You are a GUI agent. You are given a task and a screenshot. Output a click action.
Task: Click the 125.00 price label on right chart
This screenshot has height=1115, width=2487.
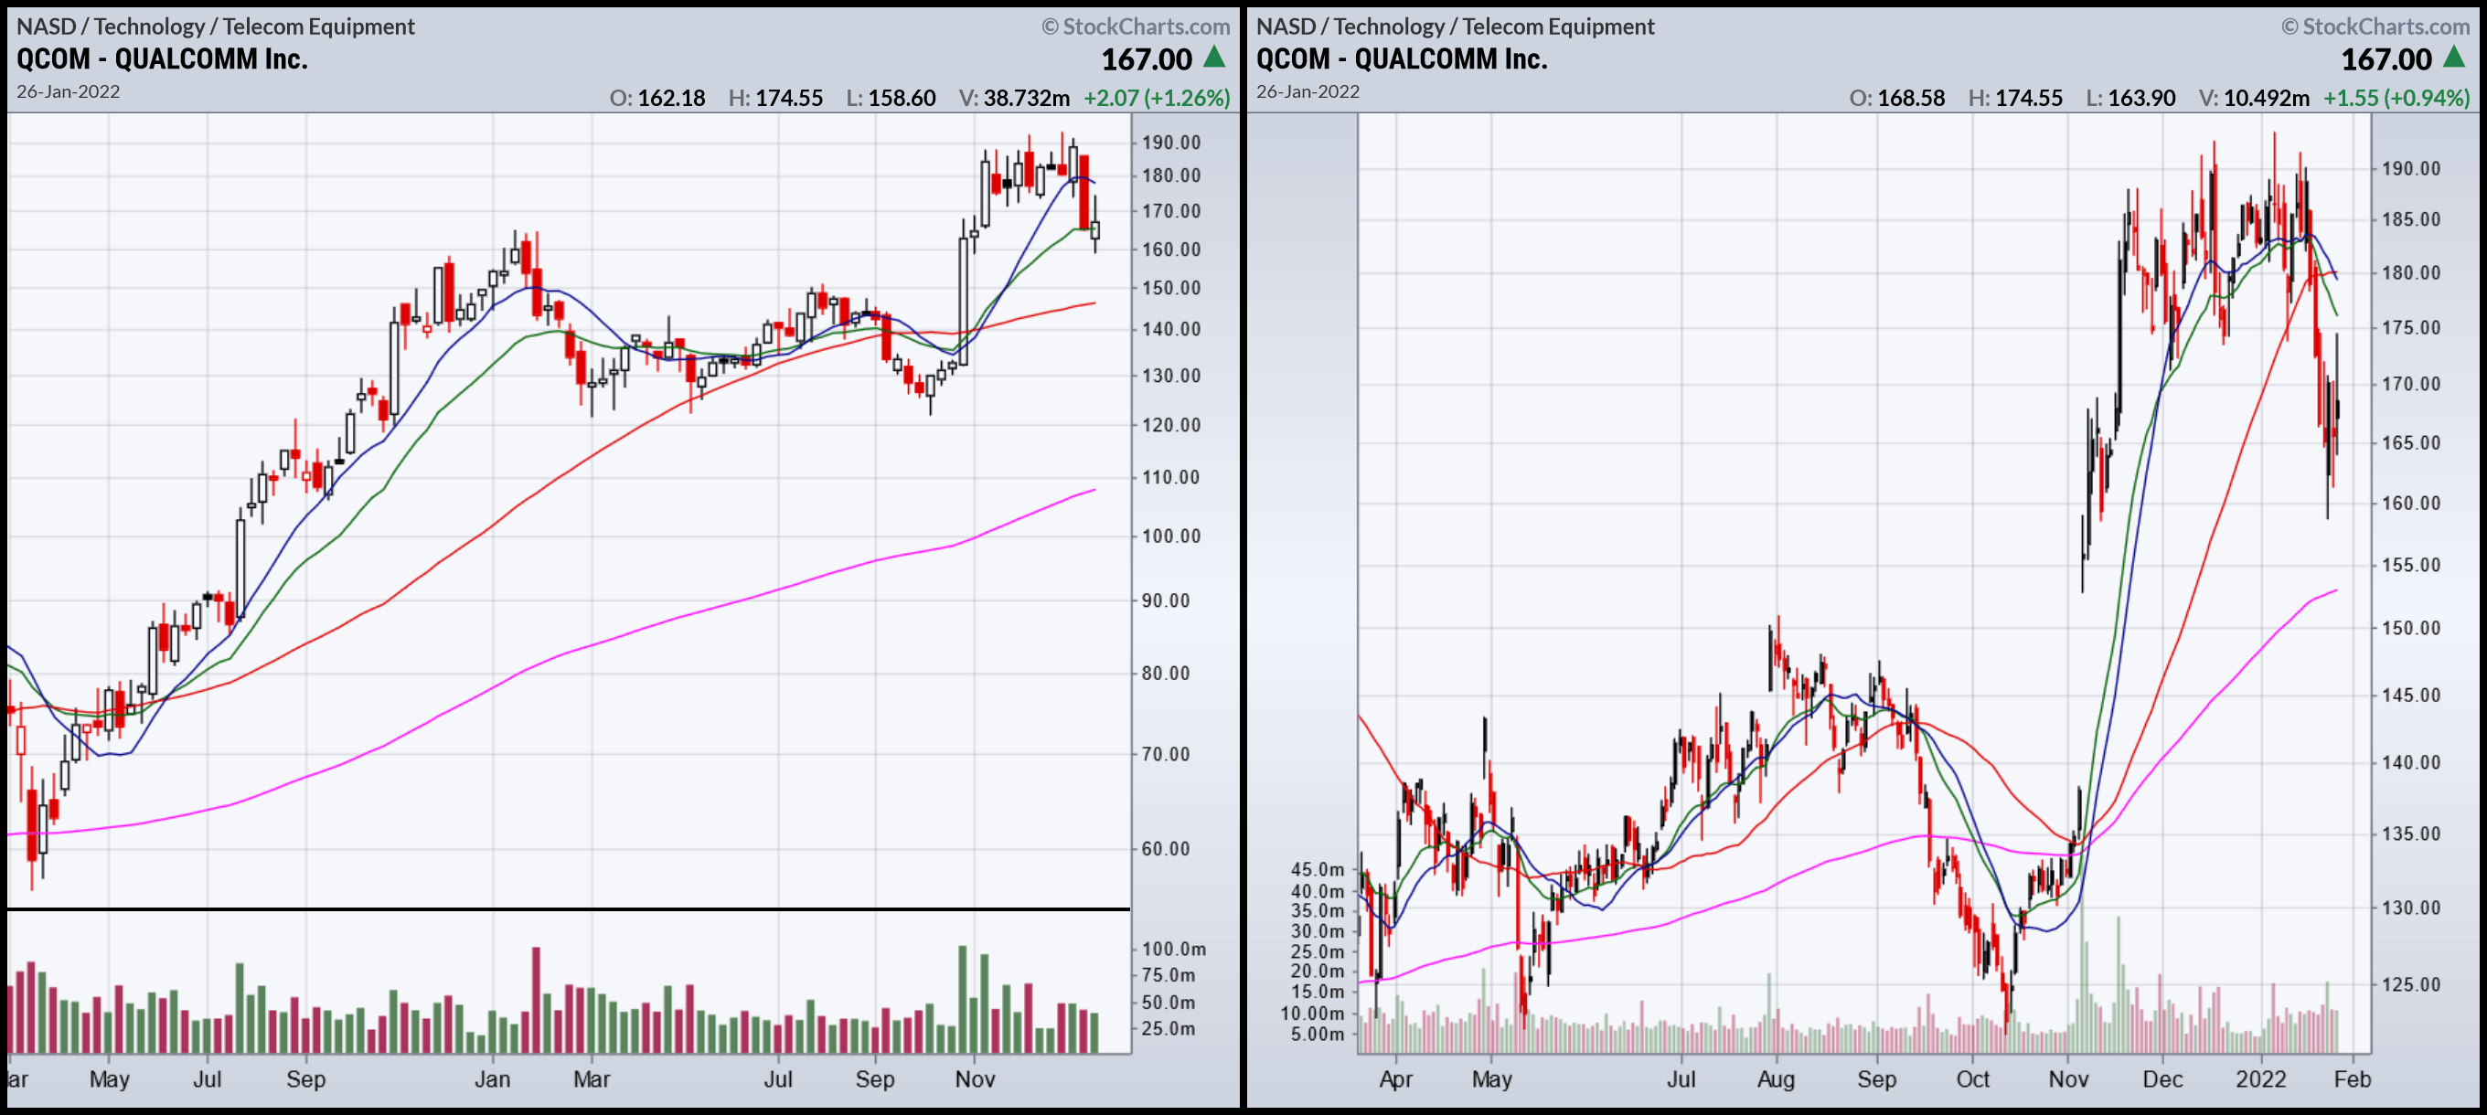pos(2411,984)
